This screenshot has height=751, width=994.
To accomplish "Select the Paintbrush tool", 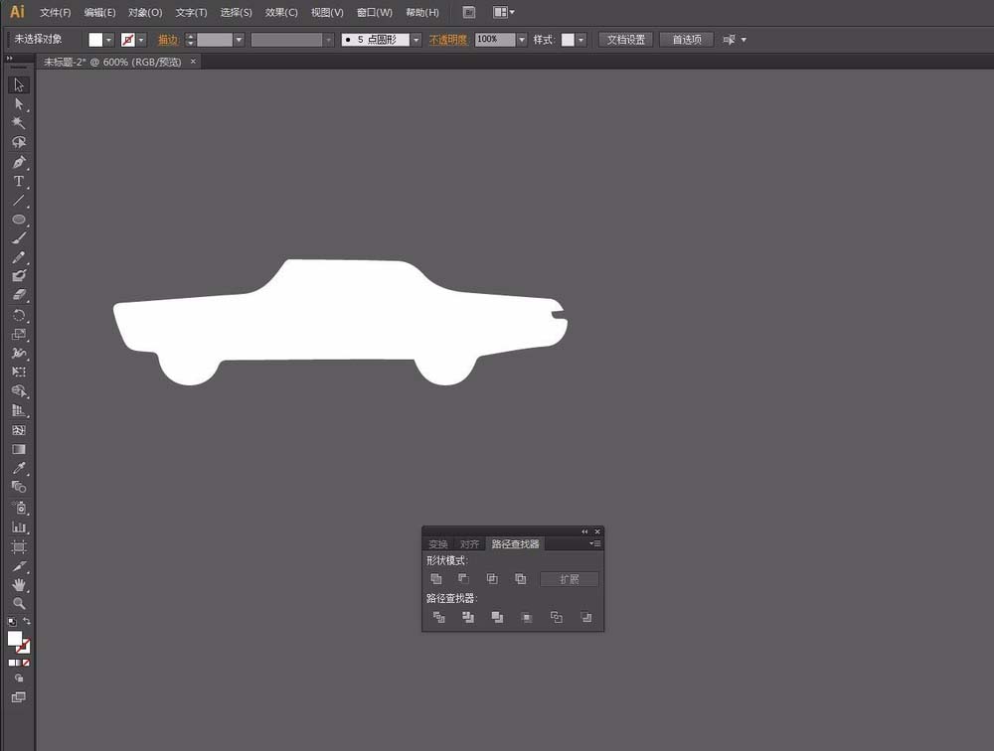I will (18, 238).
